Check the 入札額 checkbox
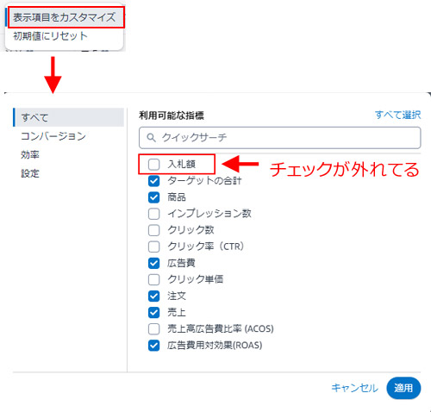 (154, 165)
